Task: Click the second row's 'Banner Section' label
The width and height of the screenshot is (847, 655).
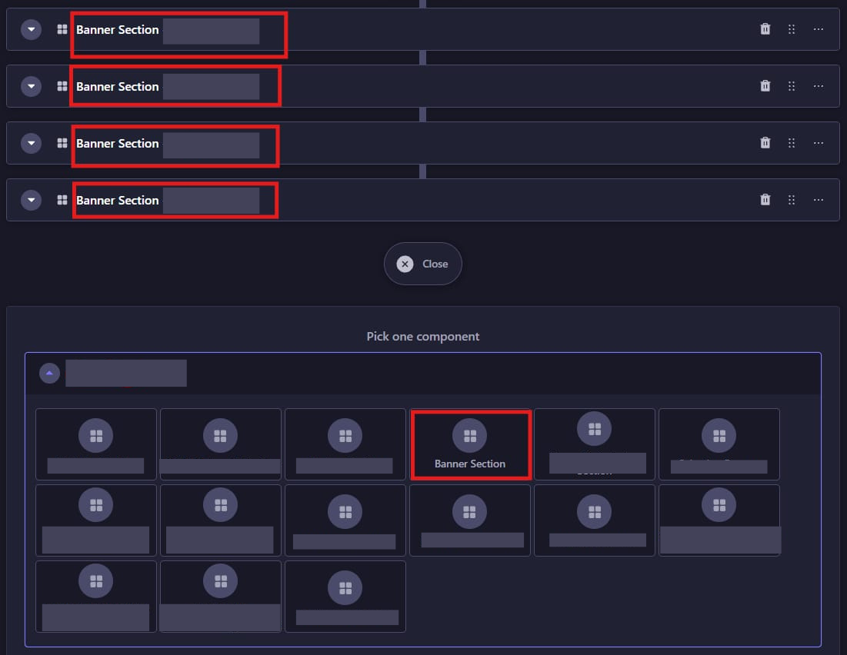Action: point(117,86)
